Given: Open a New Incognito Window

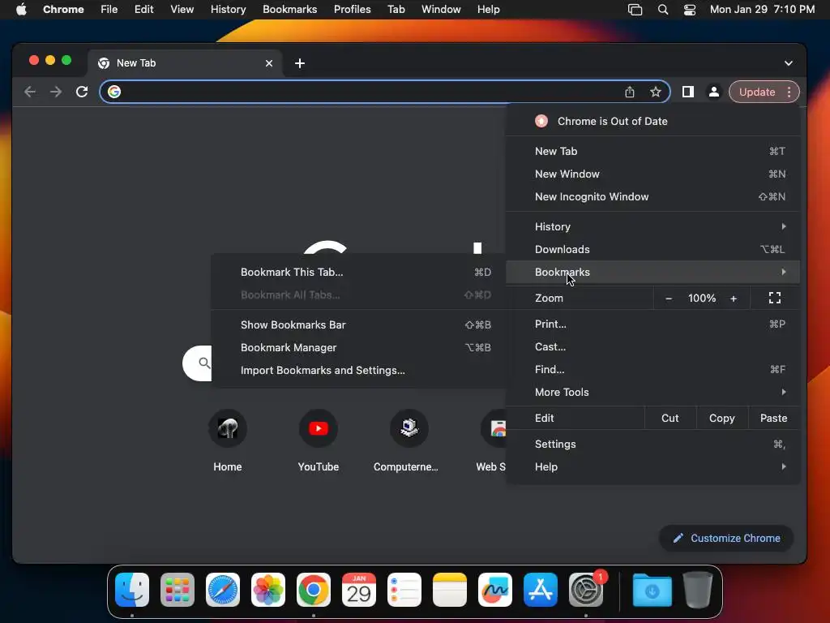Looking at the screenshot, I should tap(653, 197).
